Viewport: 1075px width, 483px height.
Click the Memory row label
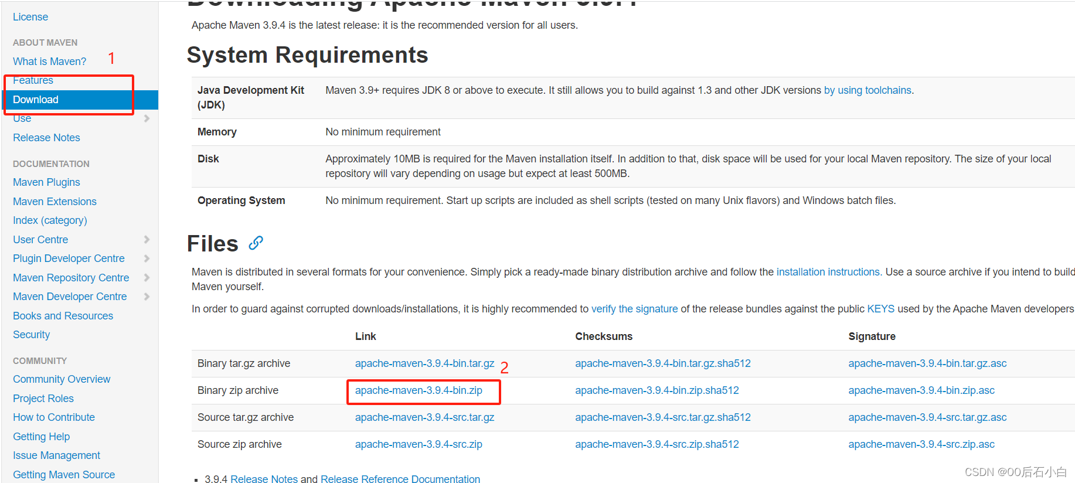coord(217,132)
